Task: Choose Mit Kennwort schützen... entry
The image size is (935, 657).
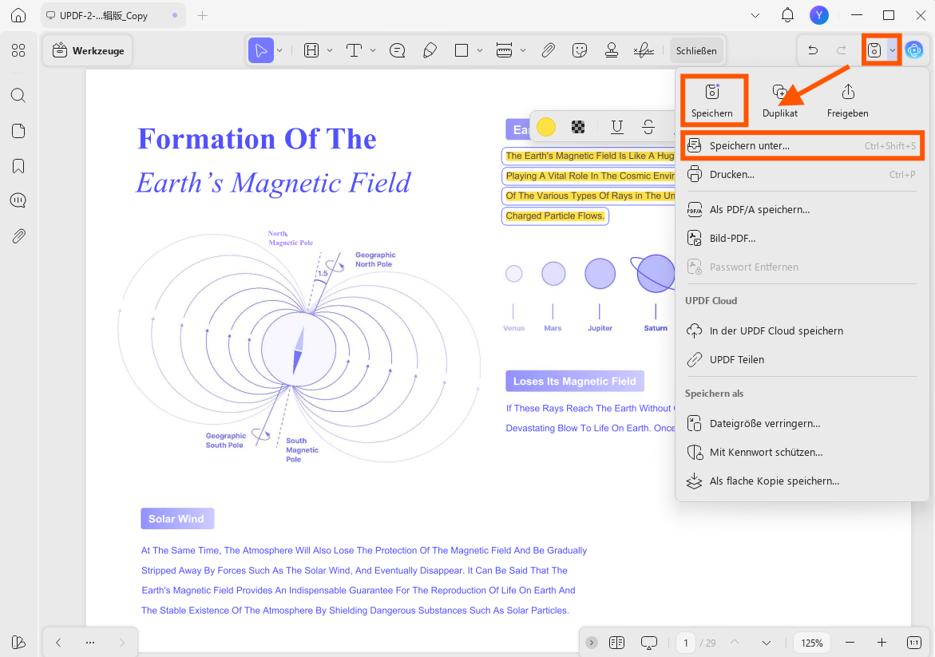Action: tap(802, 453)
